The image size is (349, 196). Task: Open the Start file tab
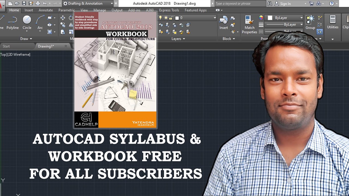pos(7,46)
